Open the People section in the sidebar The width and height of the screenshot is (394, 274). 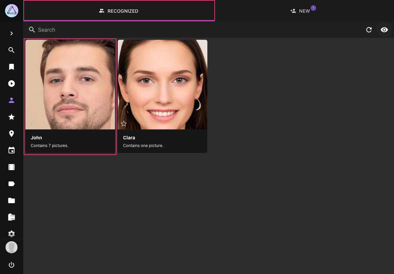[12, 100]
